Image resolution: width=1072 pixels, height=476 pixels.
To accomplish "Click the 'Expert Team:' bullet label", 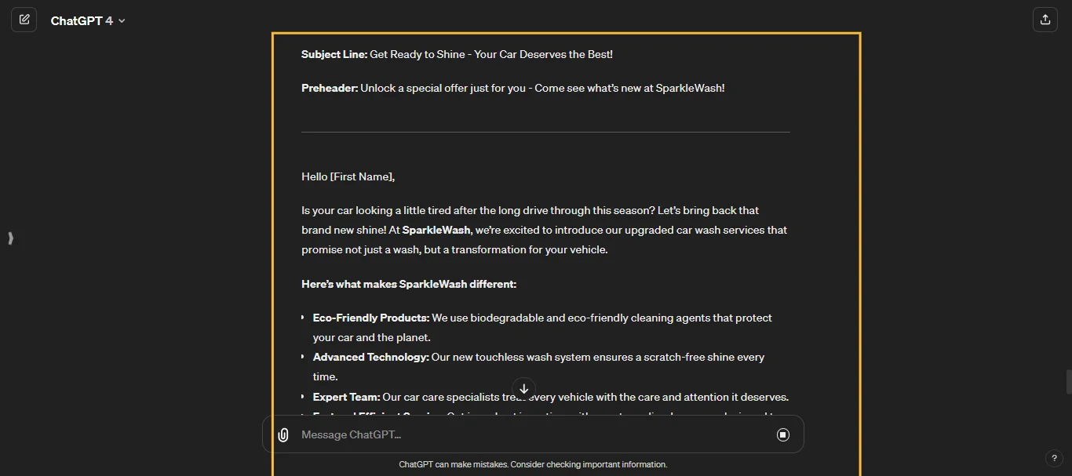I will [346, 397].
